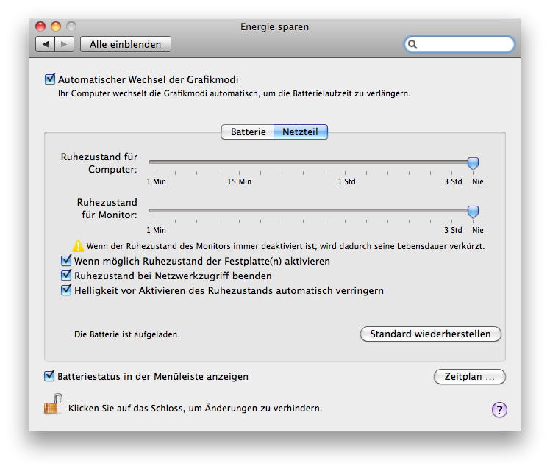Go back with the left arrow button

tap(46, 44)
